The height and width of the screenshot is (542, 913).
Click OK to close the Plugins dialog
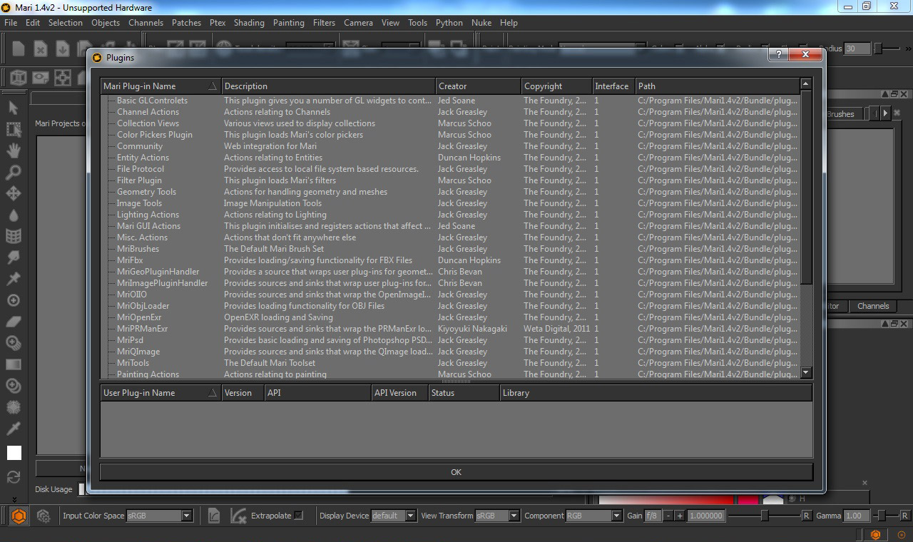pyautogui.click(x=456, y=472)
